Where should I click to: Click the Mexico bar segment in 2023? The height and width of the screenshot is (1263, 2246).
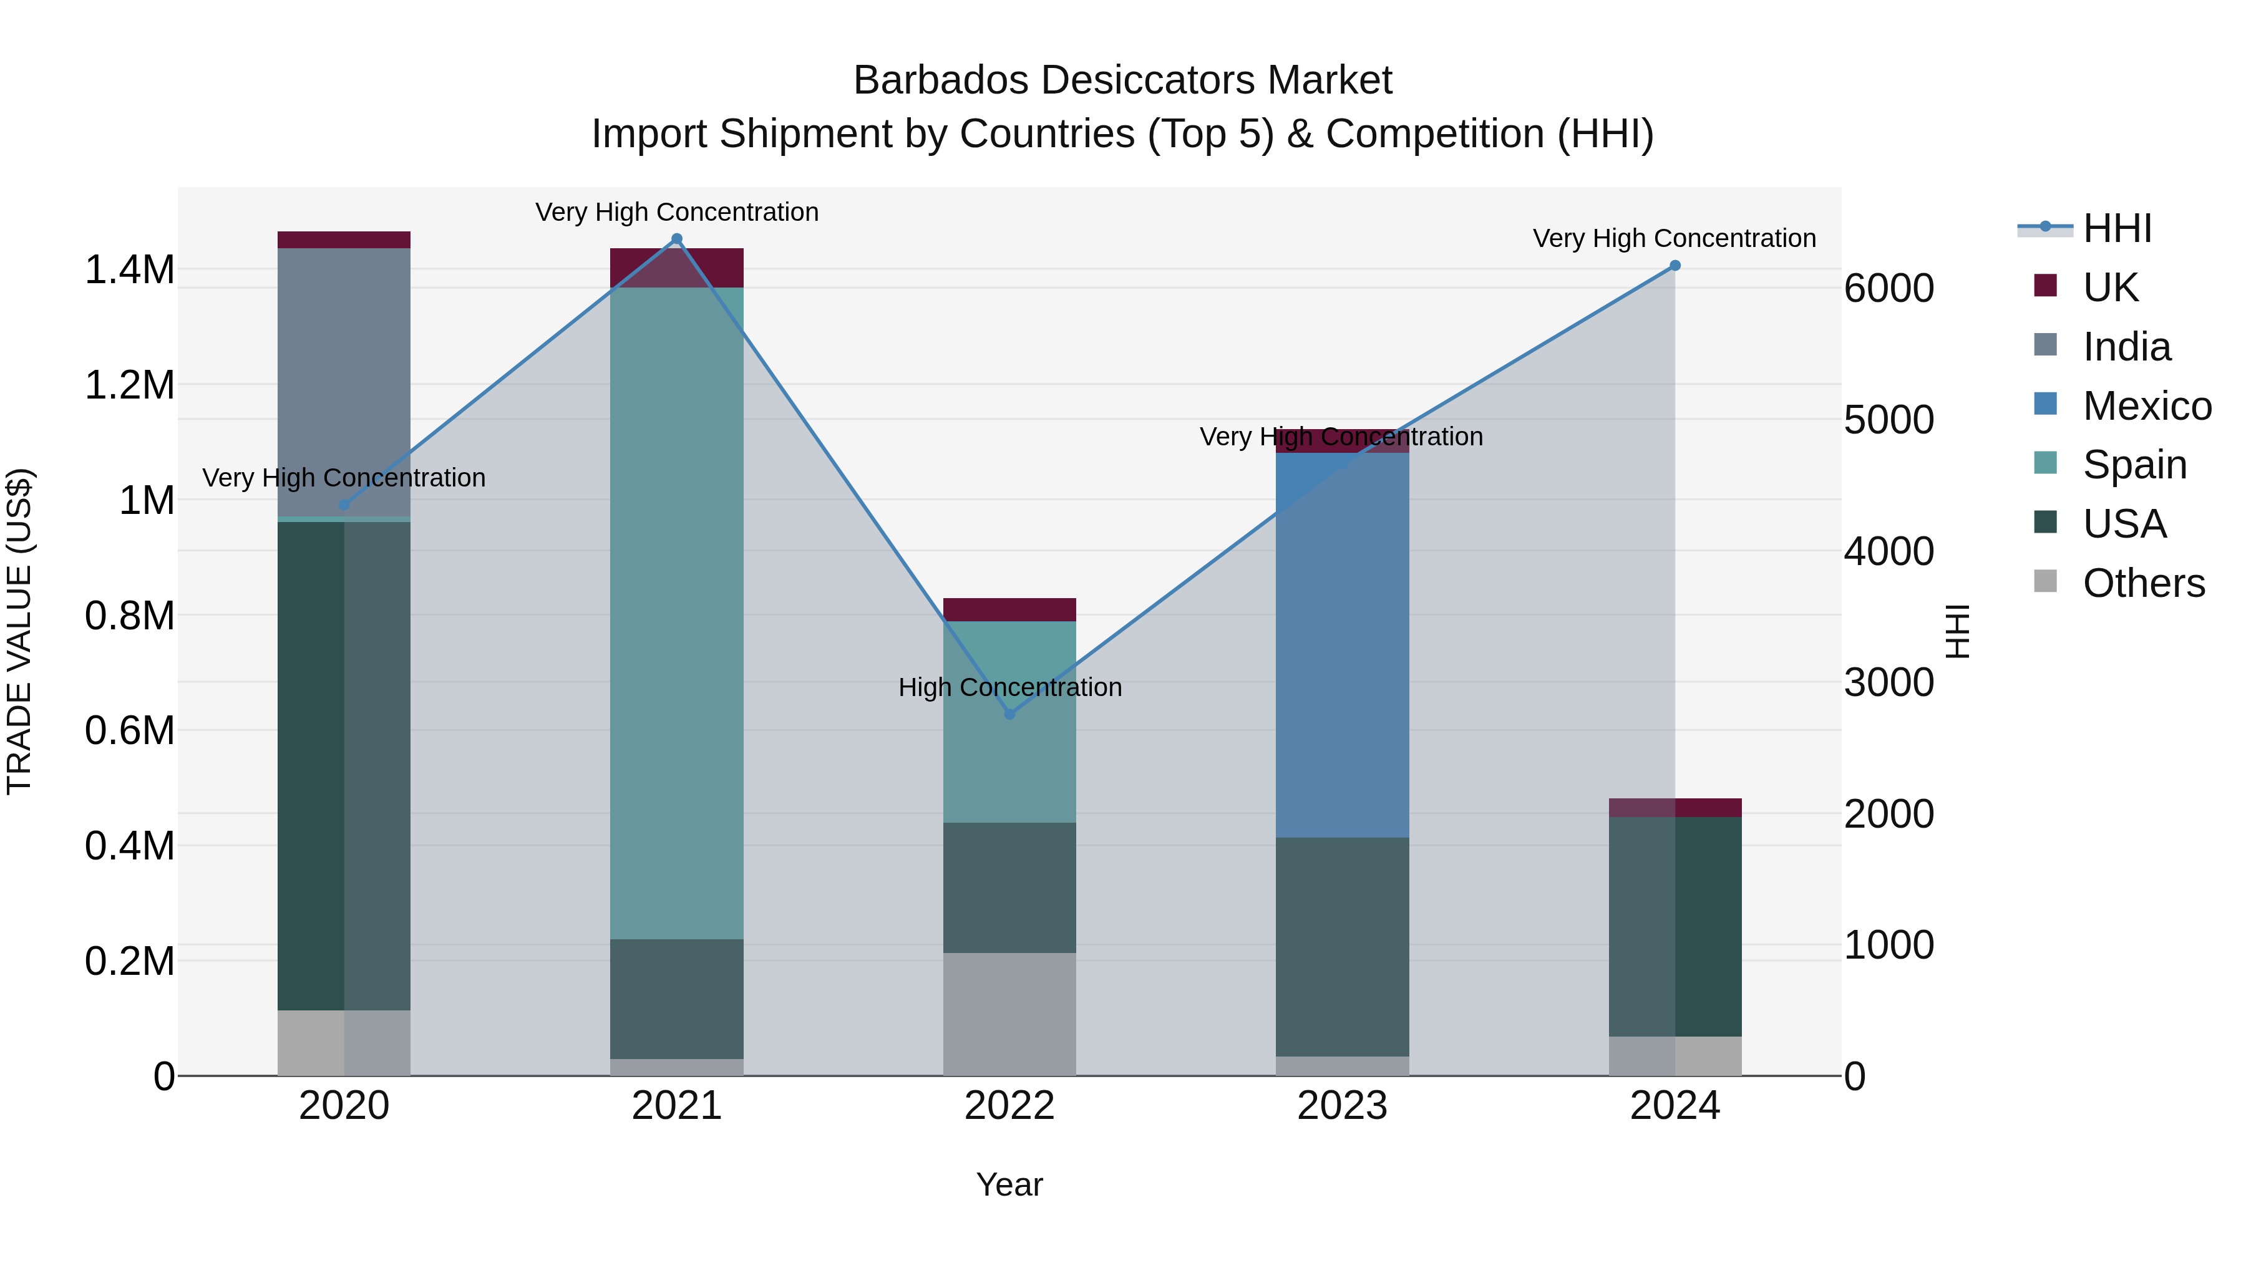pos(1343,645)
